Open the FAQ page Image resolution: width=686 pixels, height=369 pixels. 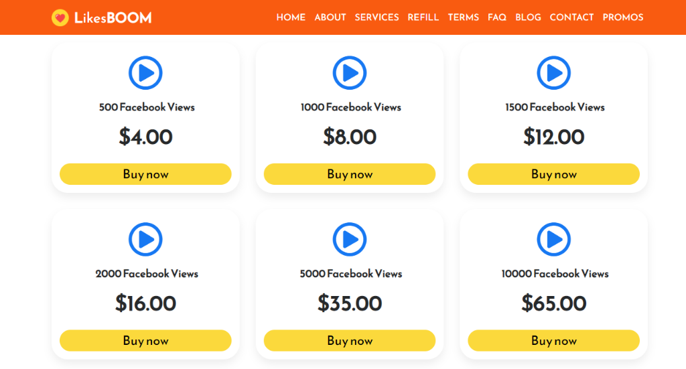(x=497, y=17)
